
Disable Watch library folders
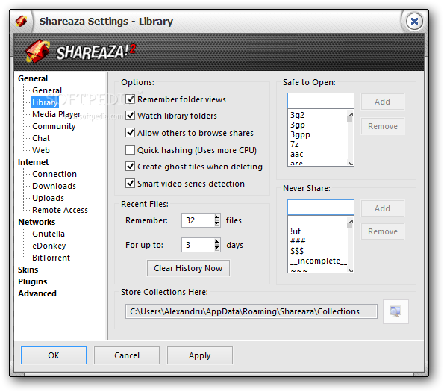[130, 116]
